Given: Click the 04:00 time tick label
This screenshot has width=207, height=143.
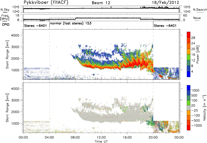Looking at the screenshot, I should (x=49, y=138).
